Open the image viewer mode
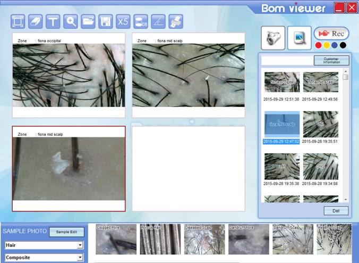This screenshot has width=359, height=263. (300, 38)
